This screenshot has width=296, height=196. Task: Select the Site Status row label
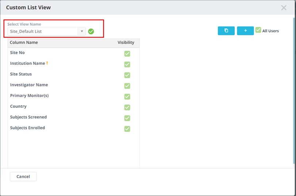(21, 74)
